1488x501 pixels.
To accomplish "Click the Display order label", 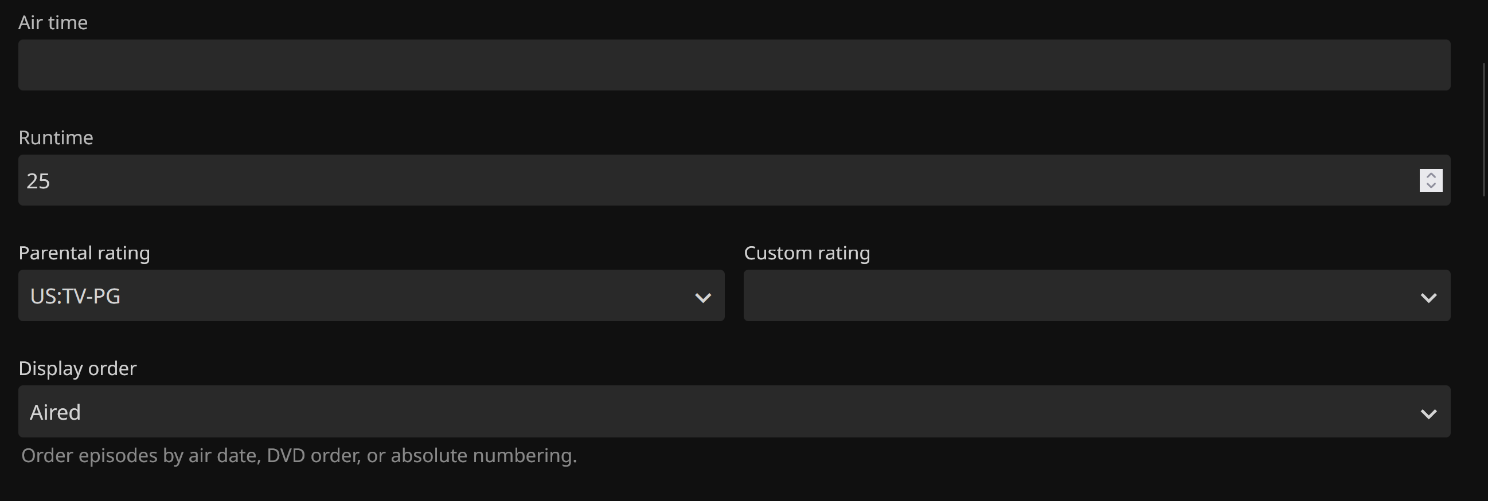I will [77, 368].
